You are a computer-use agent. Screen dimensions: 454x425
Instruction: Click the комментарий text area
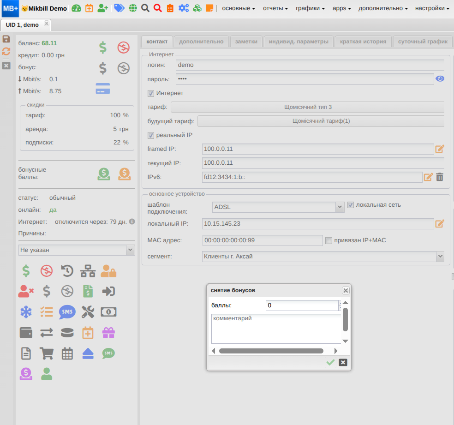coord(276,329)
